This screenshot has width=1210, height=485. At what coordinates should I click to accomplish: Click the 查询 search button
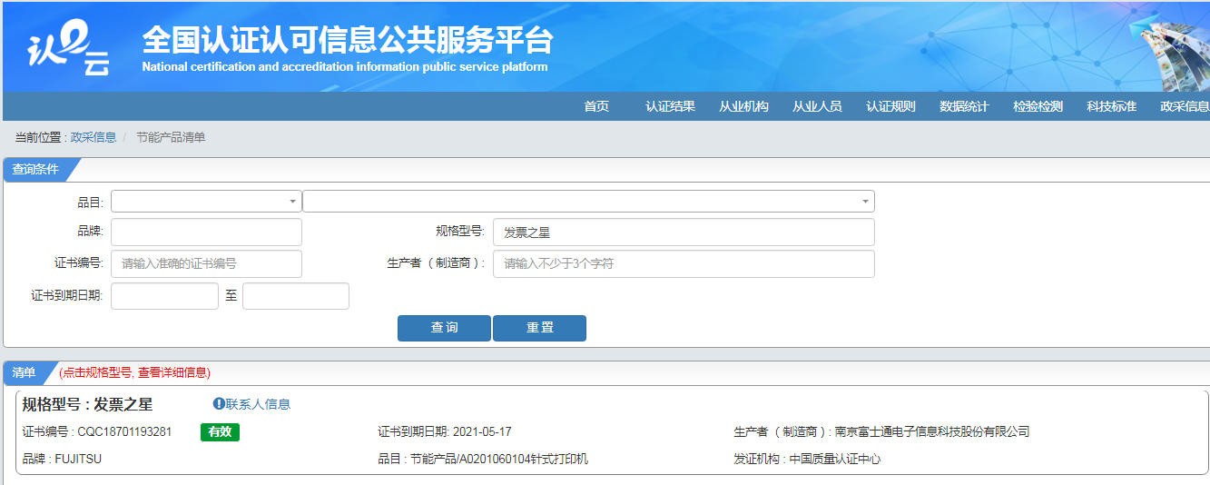coord(444,328)
